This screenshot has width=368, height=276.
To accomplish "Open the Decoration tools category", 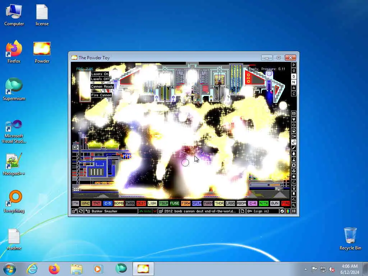I will click(x=294, y=199).
